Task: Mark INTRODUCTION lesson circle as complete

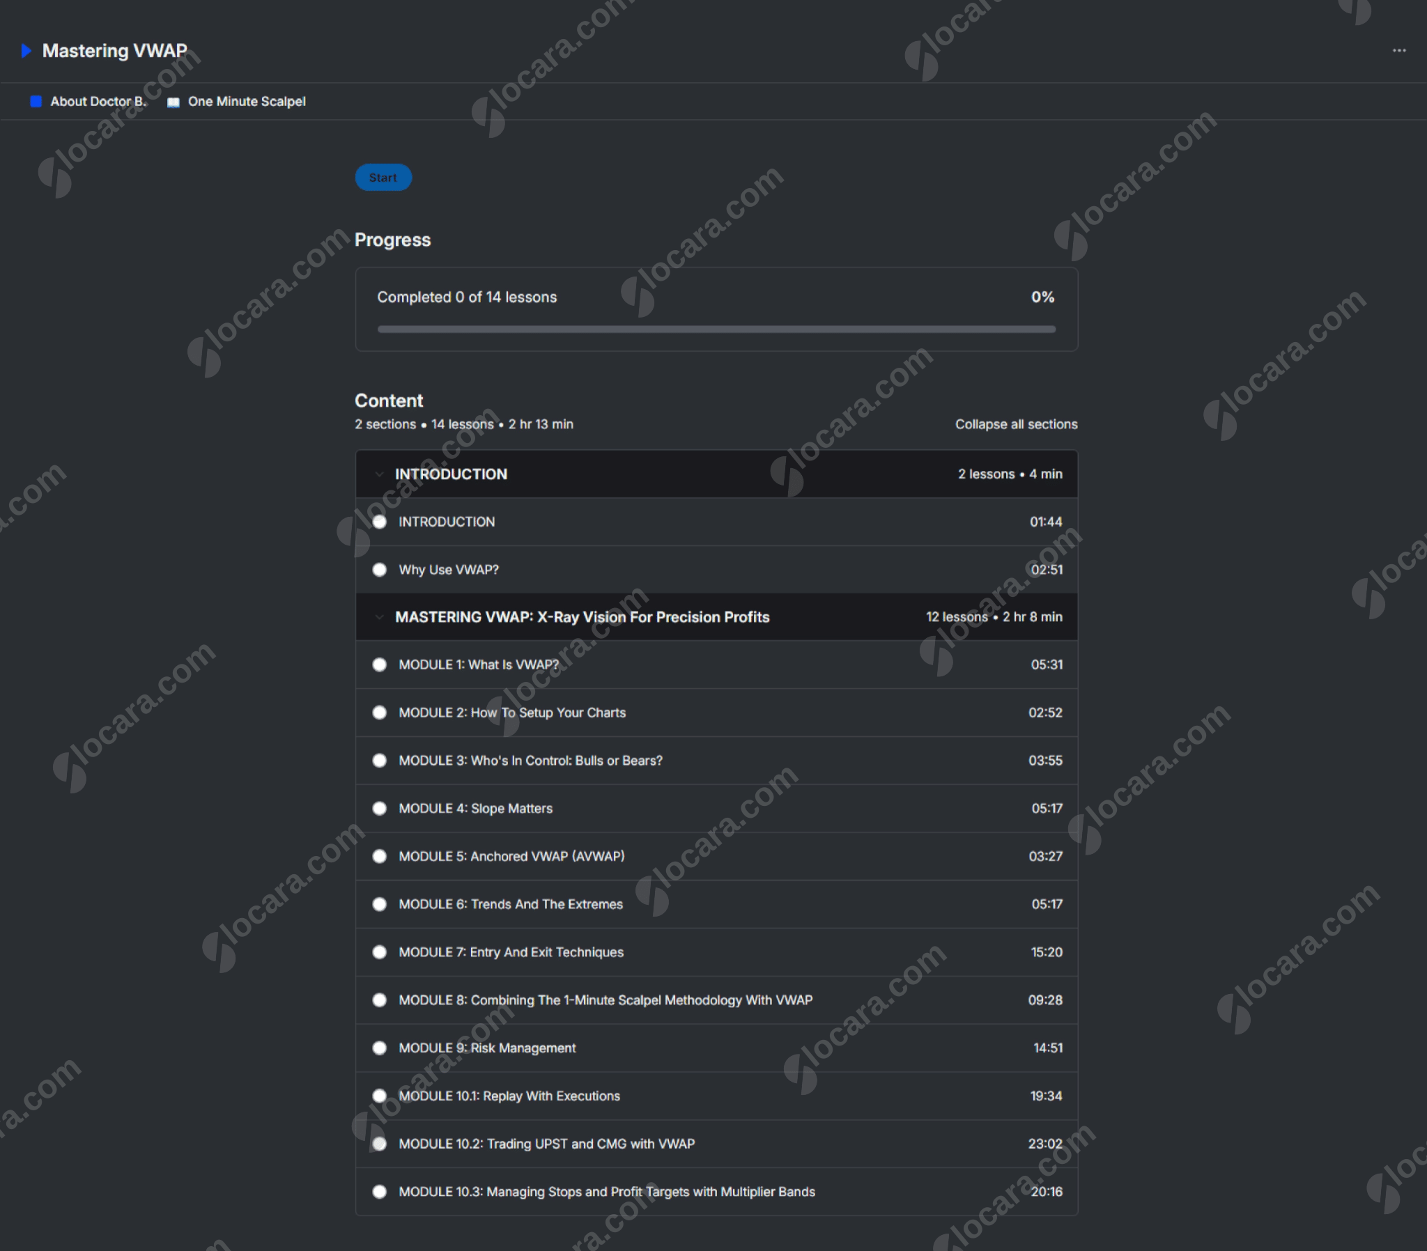Action: point(379,522)
